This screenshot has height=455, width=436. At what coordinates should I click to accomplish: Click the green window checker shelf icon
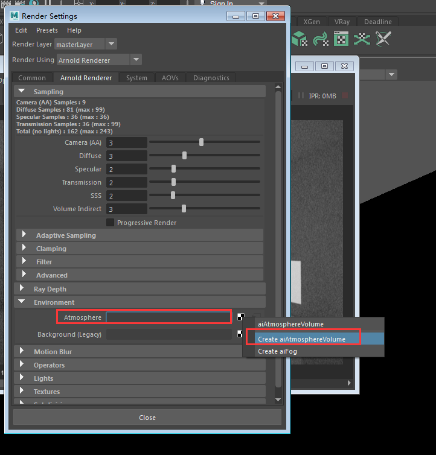coord(341,39)
